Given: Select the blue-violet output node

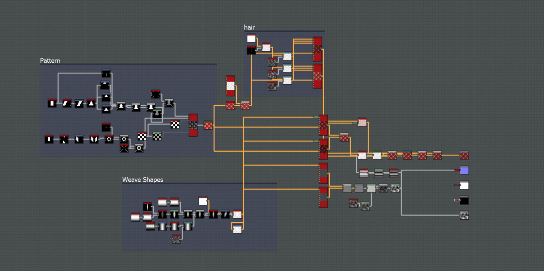Looking at the screenshot, I should point(464,170).
